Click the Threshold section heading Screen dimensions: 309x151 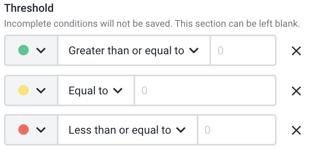pos(29,8)
